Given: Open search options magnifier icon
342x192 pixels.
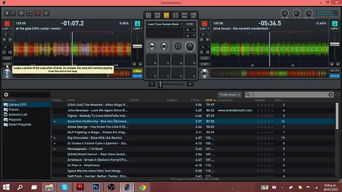Looking at the screenshot, I should (x=249, y=95).
